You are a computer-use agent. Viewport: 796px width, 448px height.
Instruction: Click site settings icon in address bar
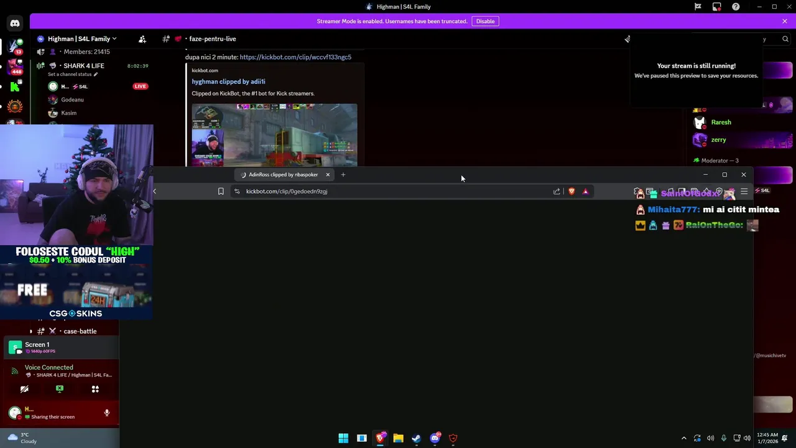pos(237,192)
